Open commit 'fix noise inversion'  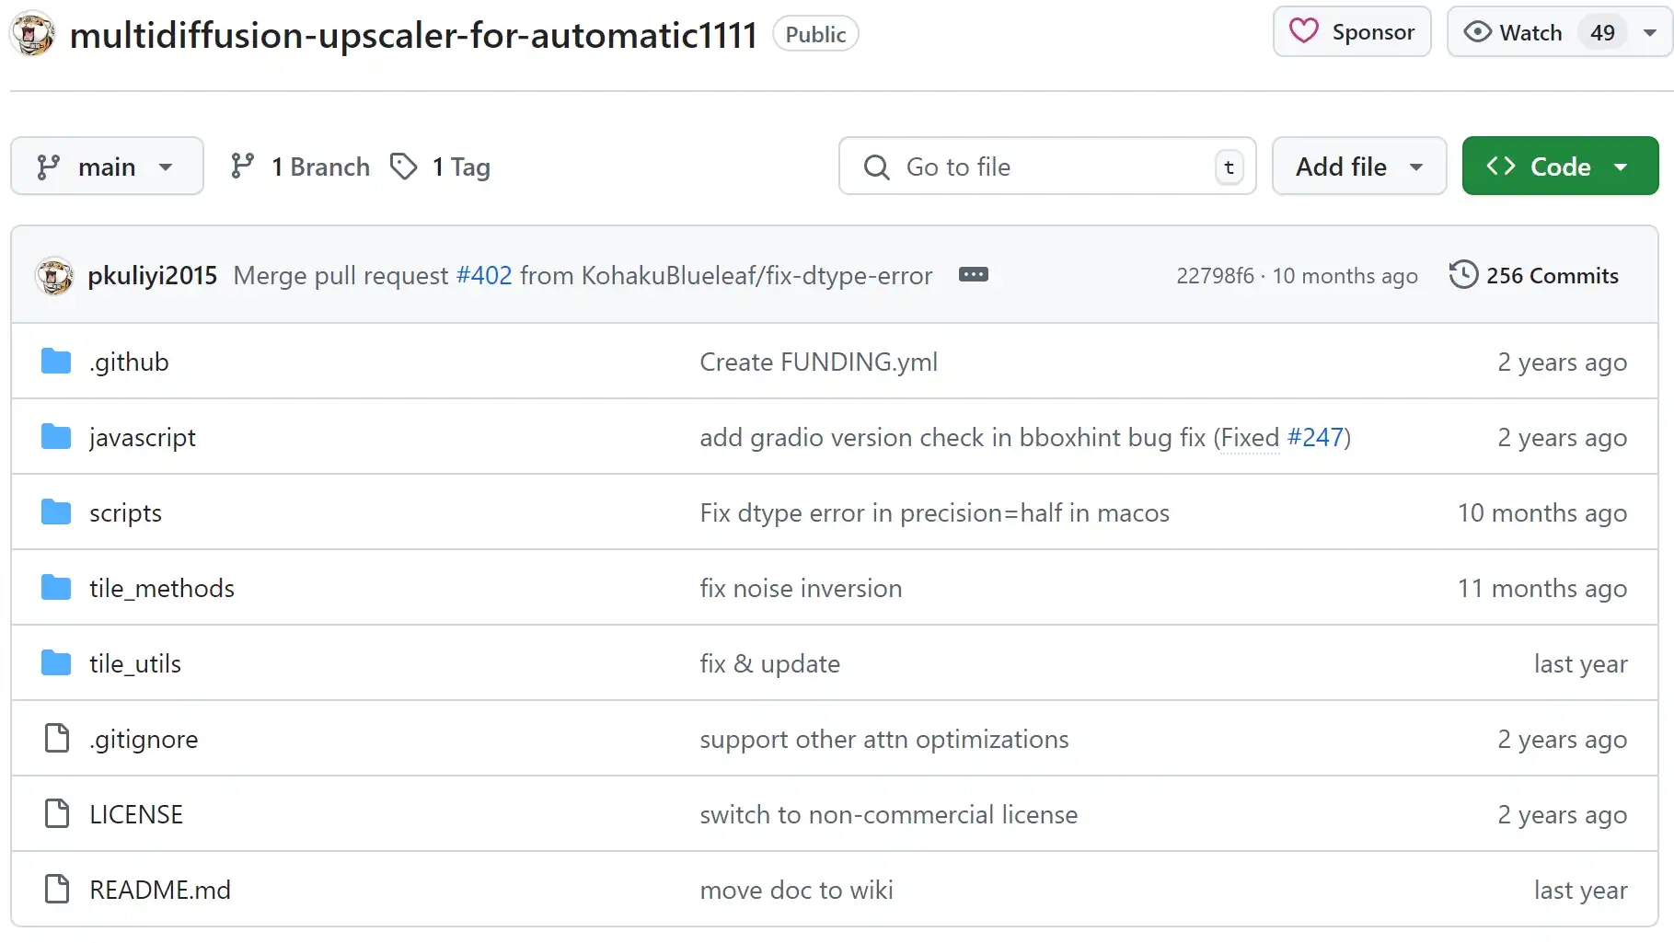(x=801, y=588)
